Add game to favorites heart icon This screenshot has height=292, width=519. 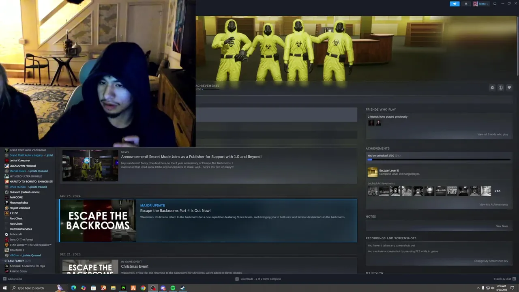coord(509,88)
